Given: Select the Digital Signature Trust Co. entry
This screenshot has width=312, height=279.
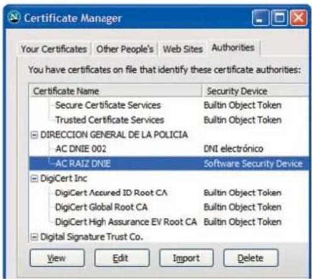Looking at the screenshot, I should pos(91,237).
